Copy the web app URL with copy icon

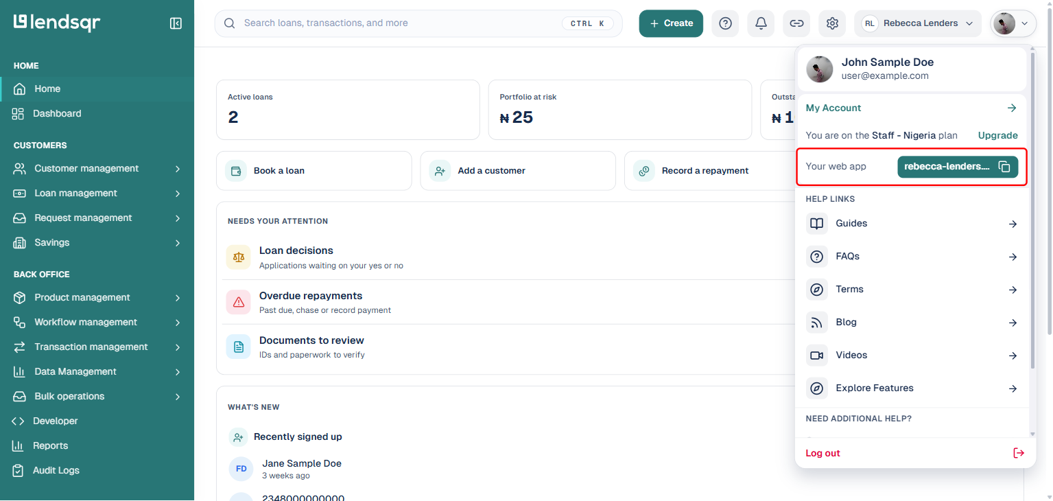tap(1004, 167)
